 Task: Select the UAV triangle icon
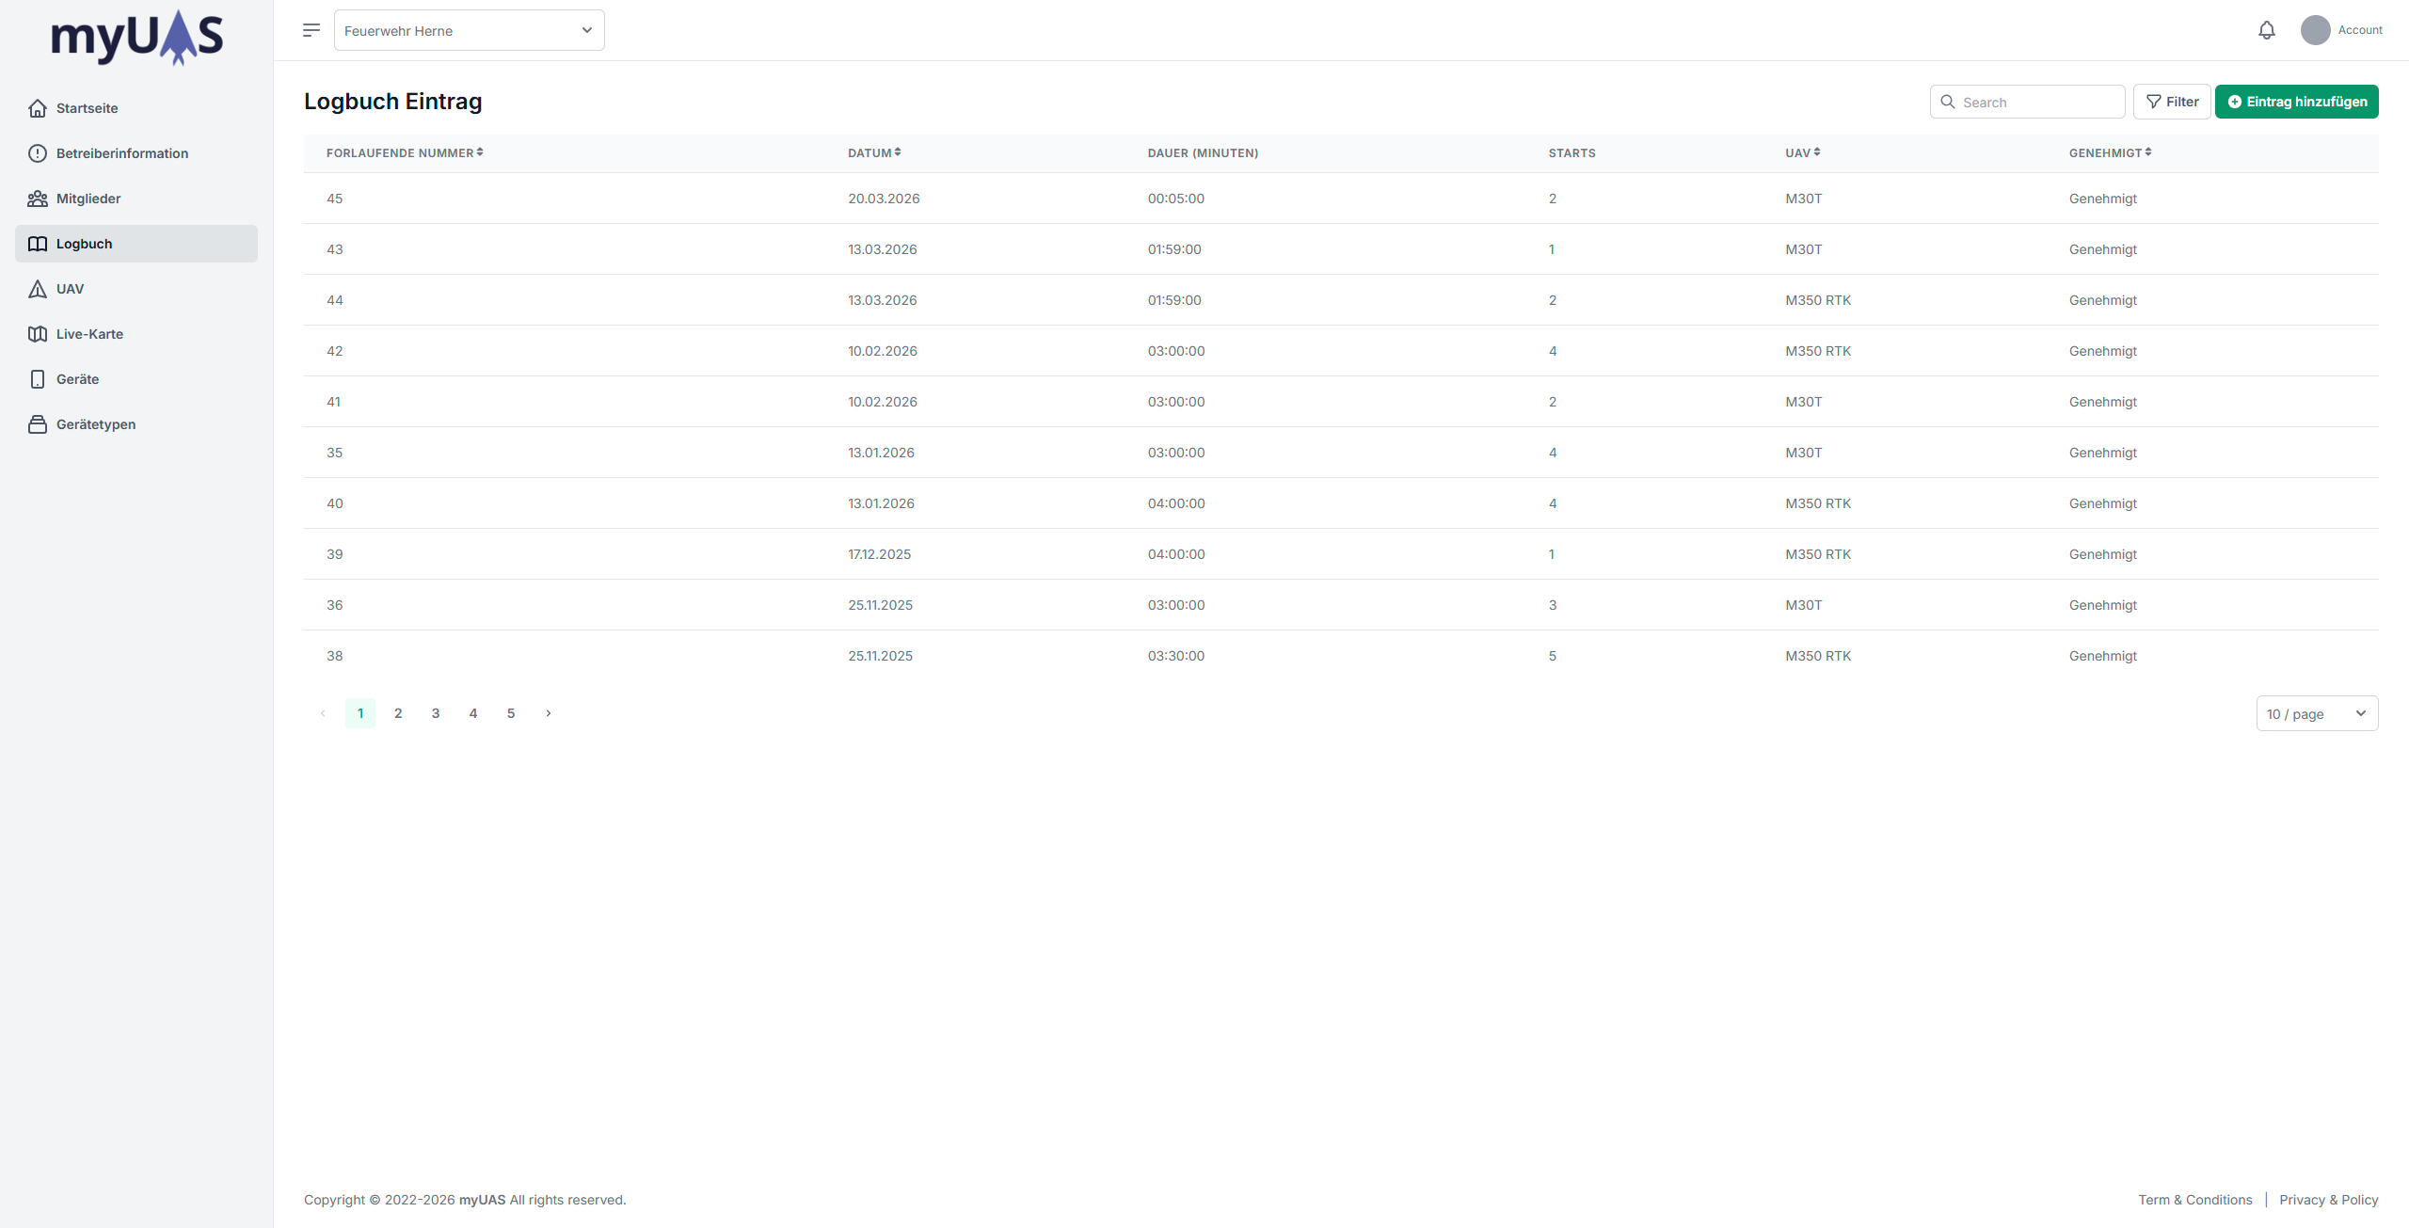pos(38,289)
